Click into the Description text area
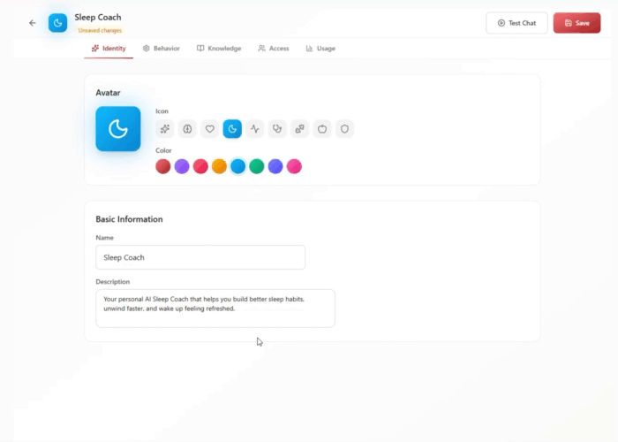Screen dimensions: 618x442 click(215, 309)
